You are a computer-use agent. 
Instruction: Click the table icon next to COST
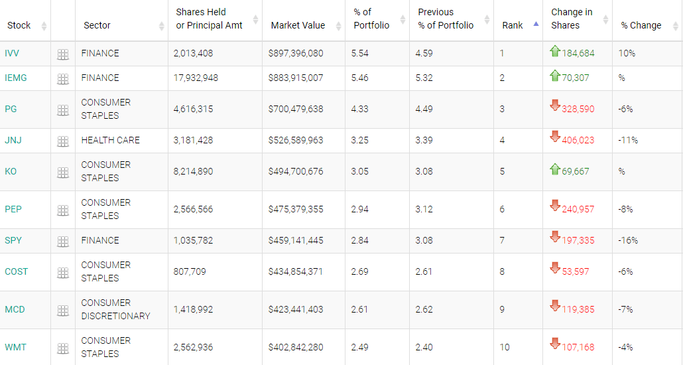tap(63, 273)
